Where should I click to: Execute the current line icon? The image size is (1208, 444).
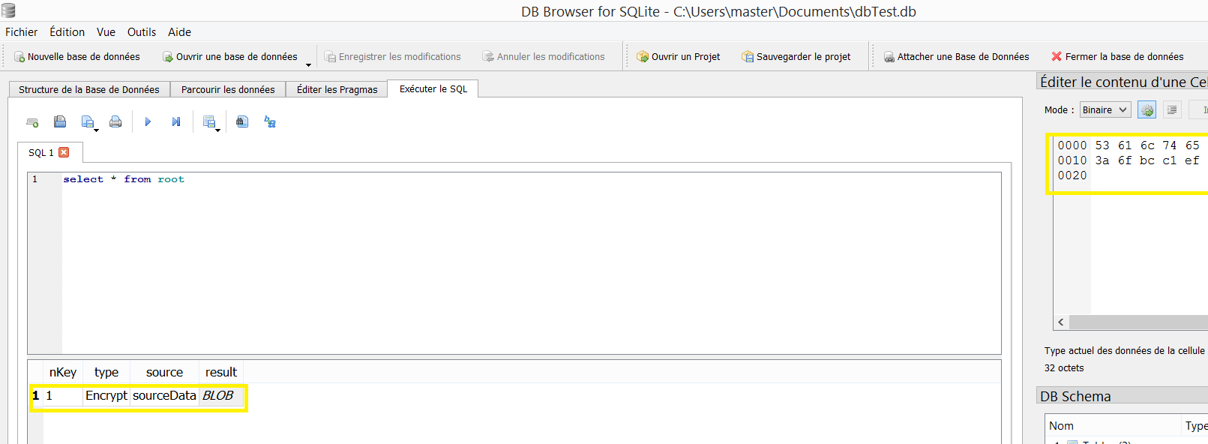coord(176,121)
